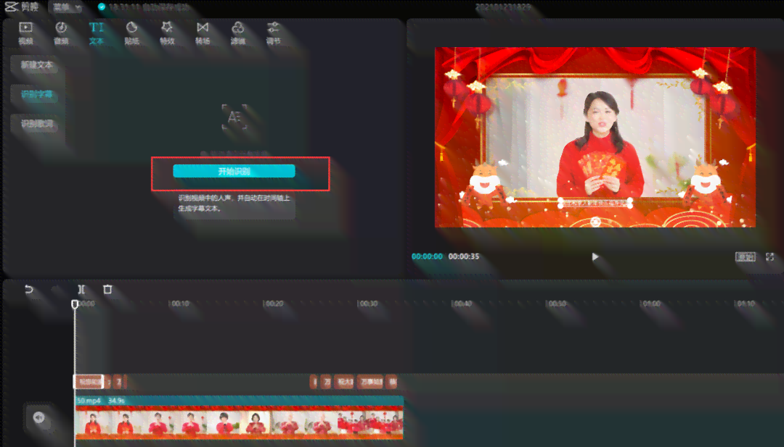This screenshot has height=447, width=784.
Task: Jump to 00:20 on timeline ruler
Action: (x=274, y=304)
